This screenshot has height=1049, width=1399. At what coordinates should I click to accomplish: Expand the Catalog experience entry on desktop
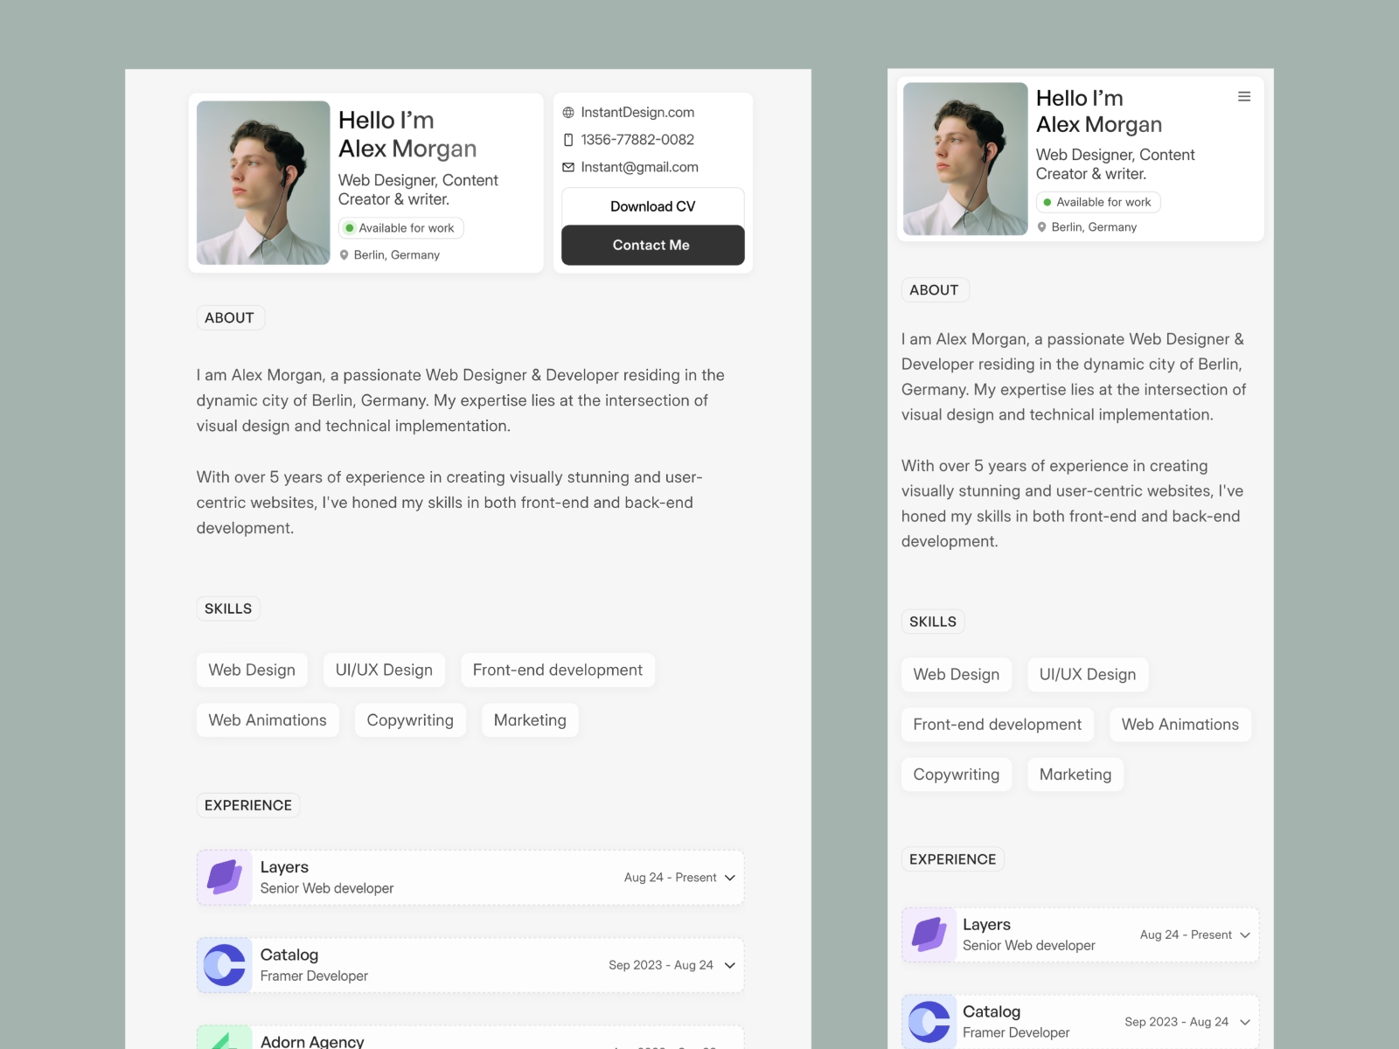730,965
